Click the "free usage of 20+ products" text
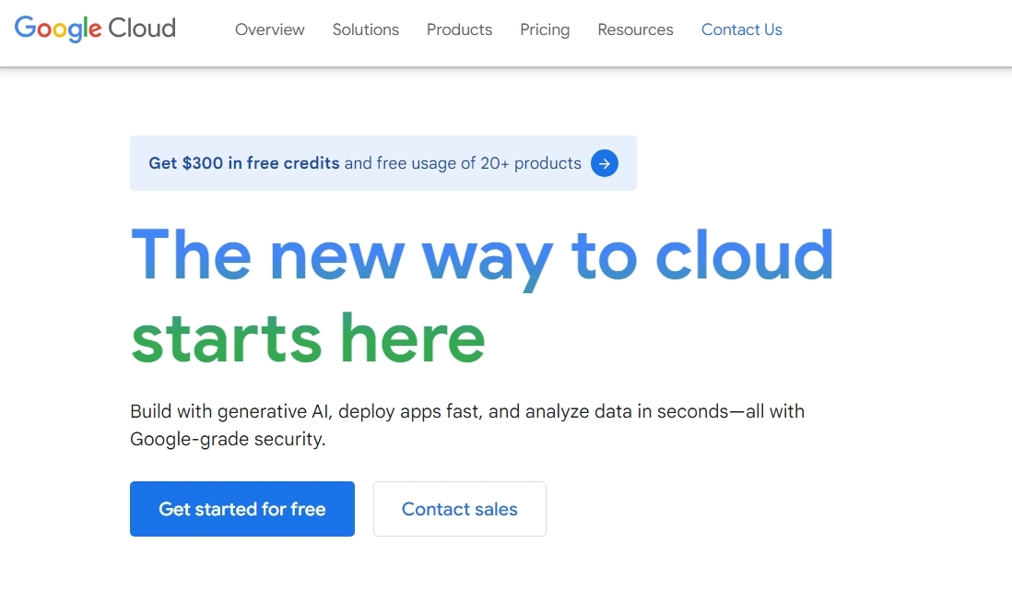 (x=464, y=162)
